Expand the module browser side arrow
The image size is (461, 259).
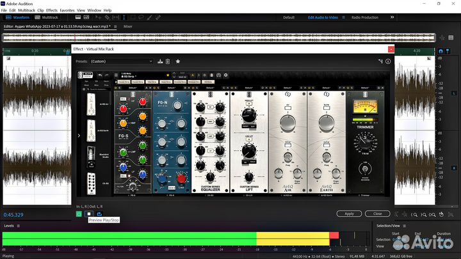point(79,136)
